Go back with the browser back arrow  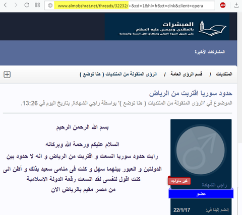point(6,5)
